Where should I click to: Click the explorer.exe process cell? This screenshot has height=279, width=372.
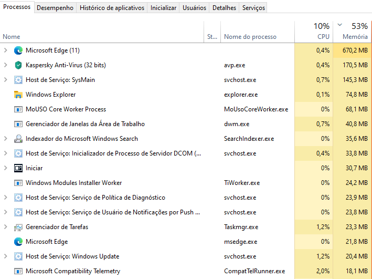(241, 95)
